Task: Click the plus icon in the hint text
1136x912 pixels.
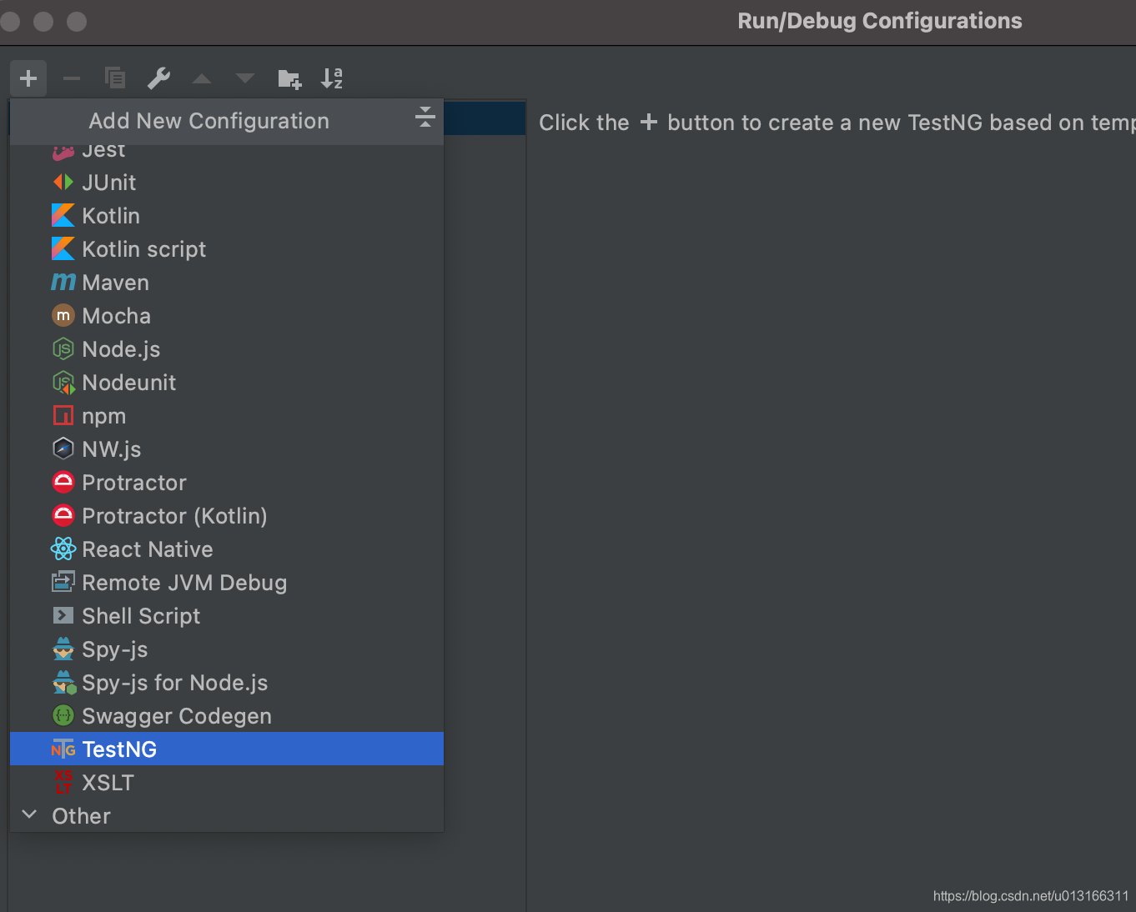Action: click(x=649, y=123)
